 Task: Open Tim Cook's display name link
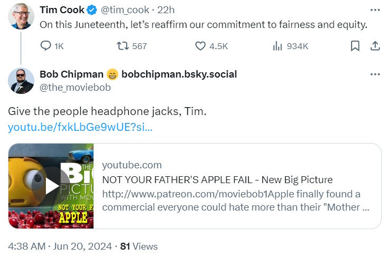62,10
